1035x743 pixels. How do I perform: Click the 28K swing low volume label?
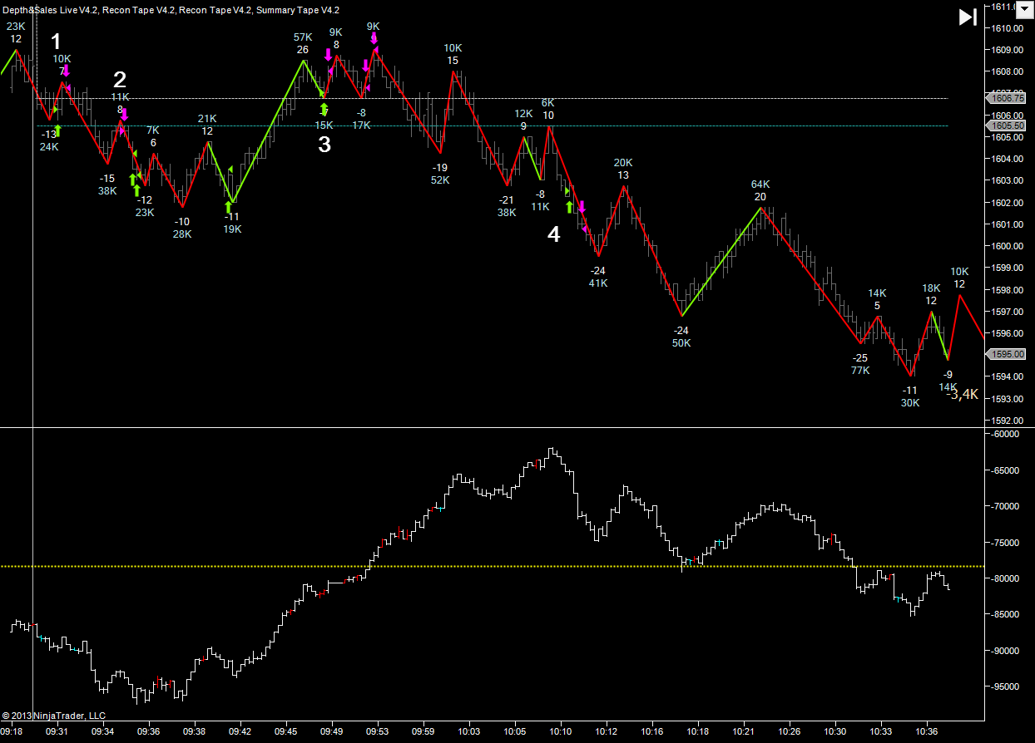click(x=182, y=234)
